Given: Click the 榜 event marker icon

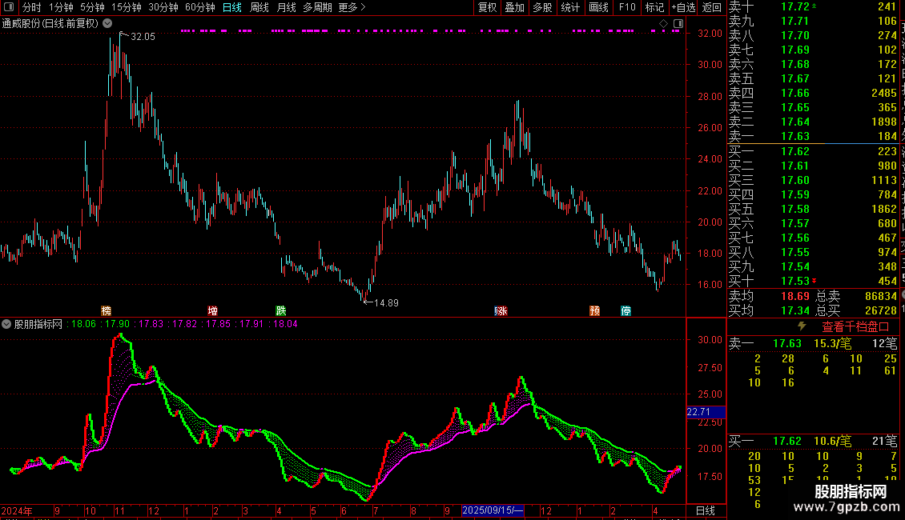Looking at the screenshot, I should pos(107,310).
